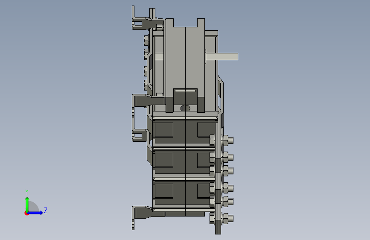
Task: Click the red origin point of the triad
Action: [26, 213]
